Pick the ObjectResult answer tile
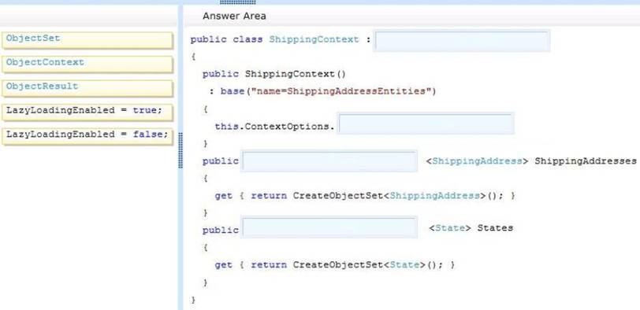The height and width of the screenshot is (310, 640). 87,88
